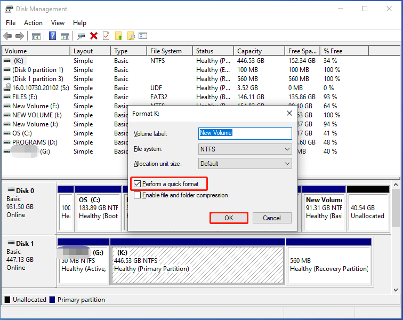Tick Enable file and folder compression
The image size is (403, 320).
click(x=138, y=195)
